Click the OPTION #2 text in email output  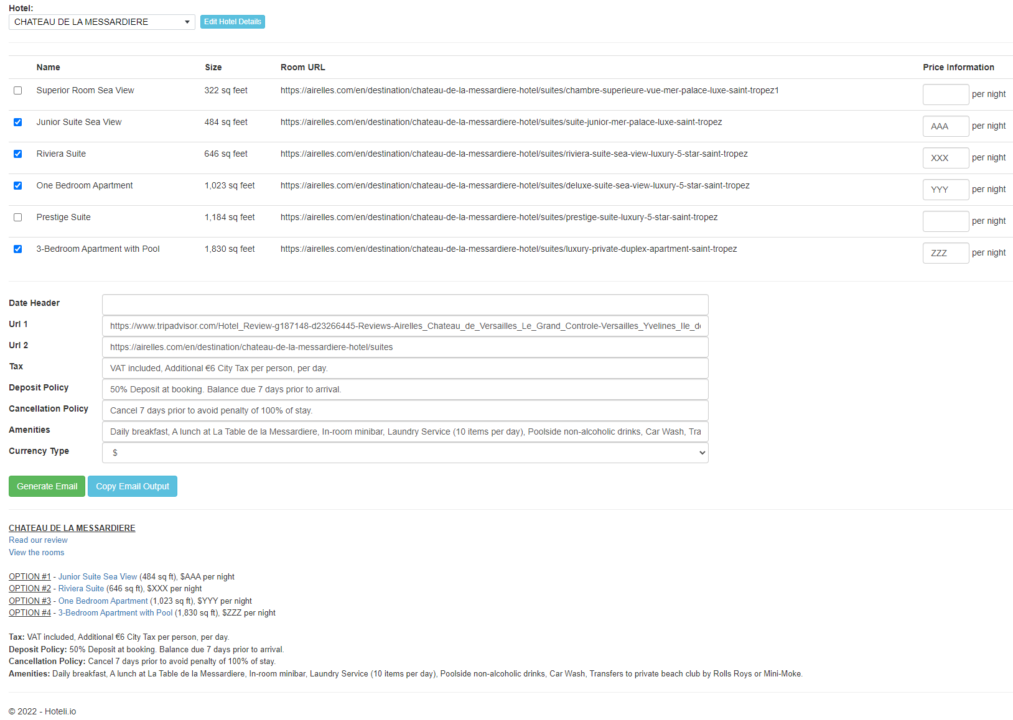point(30,589)
